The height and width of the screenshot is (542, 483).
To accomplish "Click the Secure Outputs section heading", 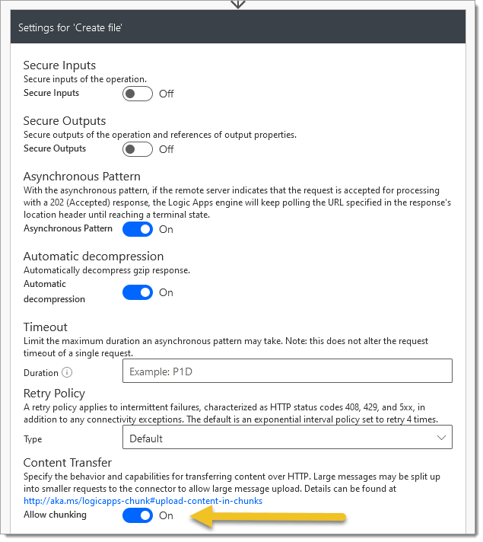I will [x=65, y=122].
